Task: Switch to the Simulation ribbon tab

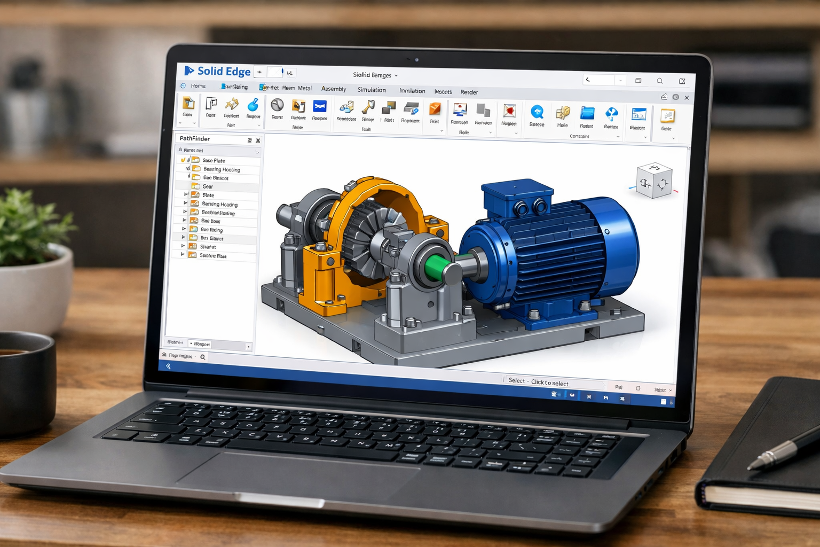Action: (x=372, y=90)
